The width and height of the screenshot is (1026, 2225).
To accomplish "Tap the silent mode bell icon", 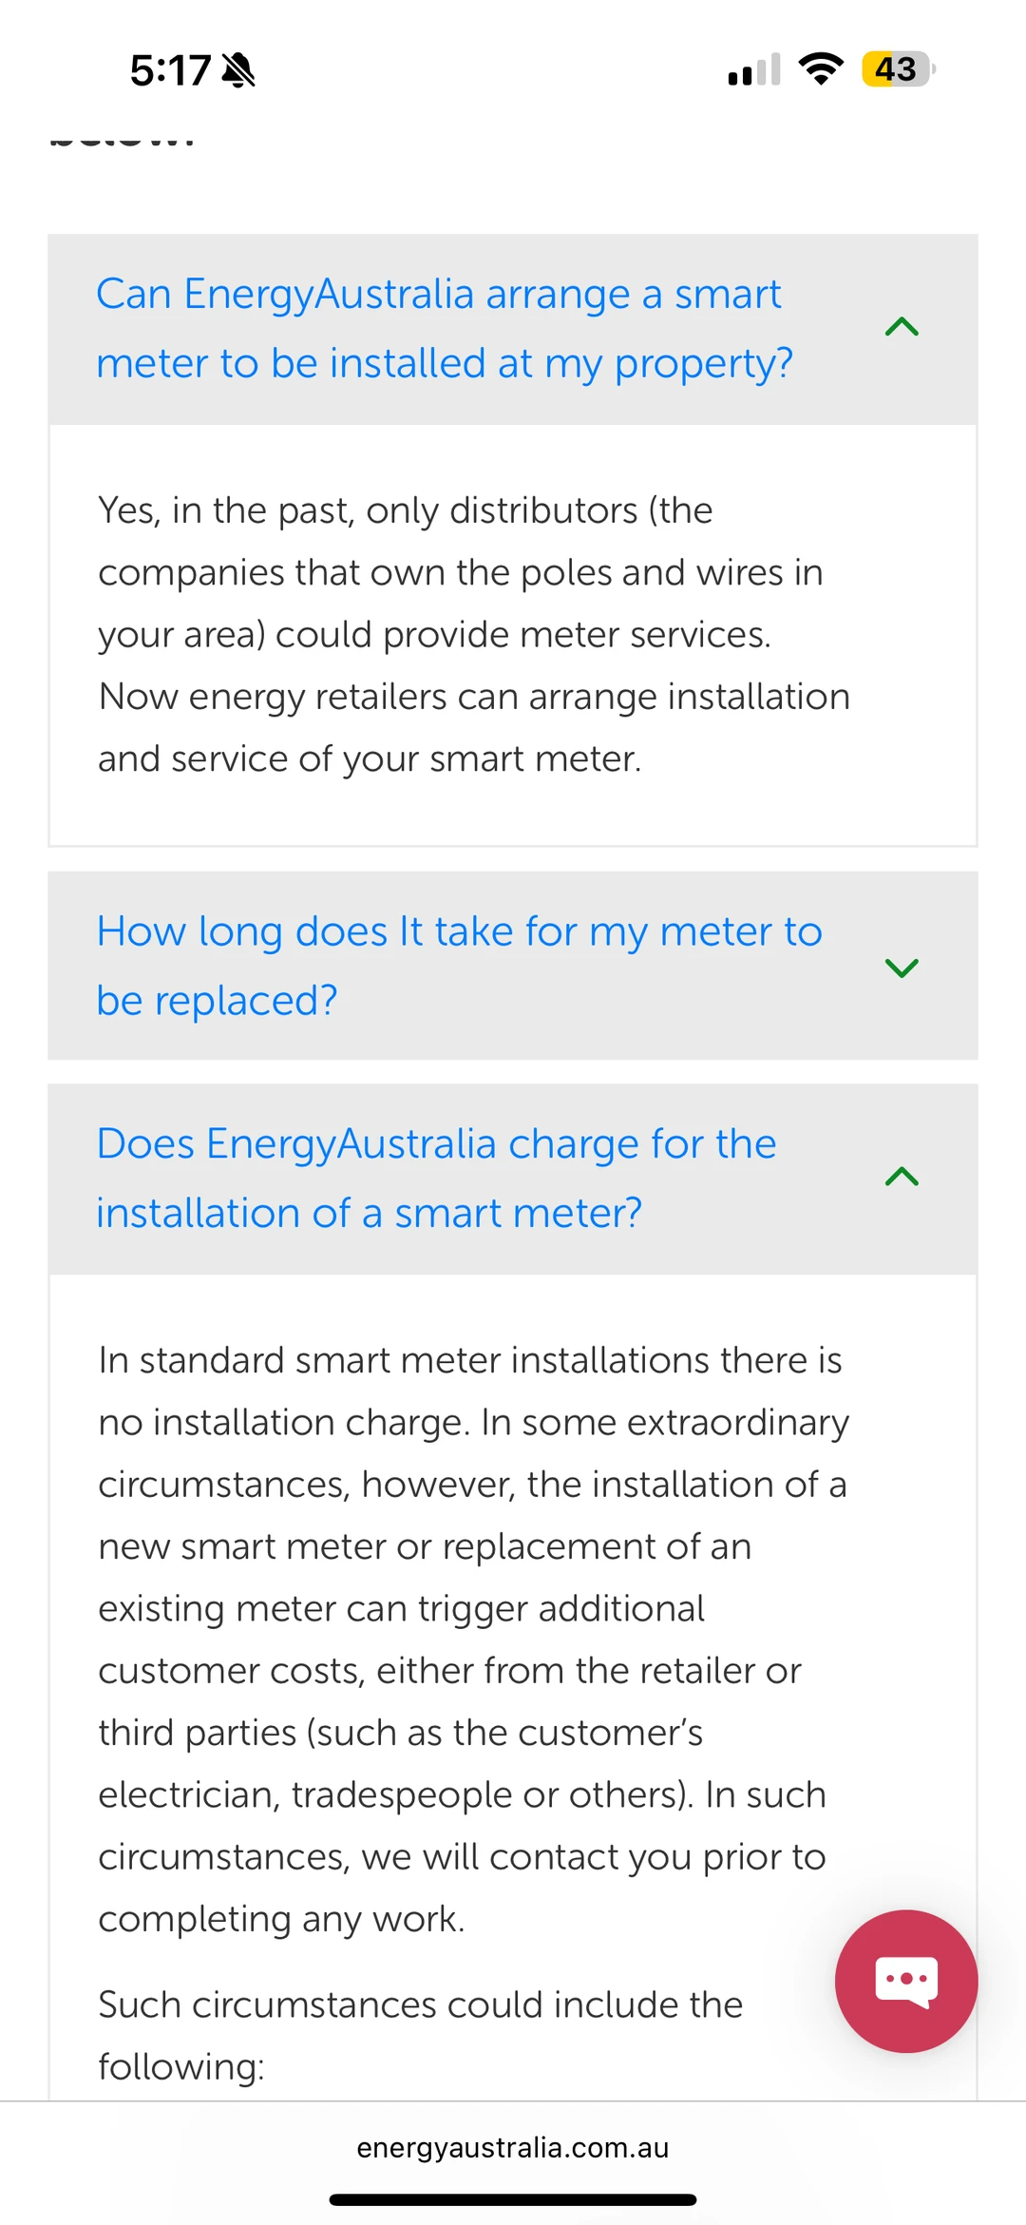I will click(238, 69).
